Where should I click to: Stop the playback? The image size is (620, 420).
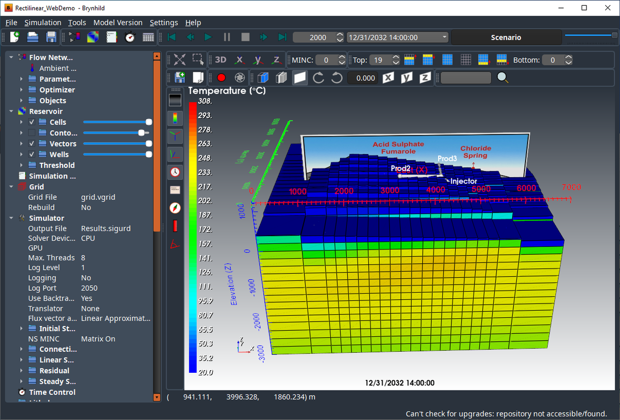click(x=245, y=37)
